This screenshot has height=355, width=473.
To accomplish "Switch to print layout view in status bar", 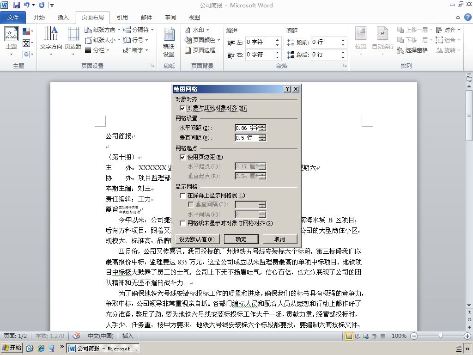I will 349,336.
